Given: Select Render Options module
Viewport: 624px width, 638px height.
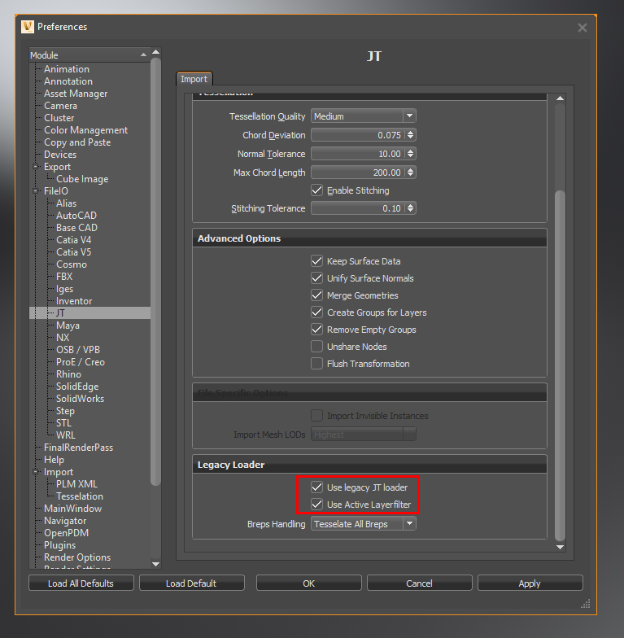Looking at the screenshot, I should coord(77,557).
